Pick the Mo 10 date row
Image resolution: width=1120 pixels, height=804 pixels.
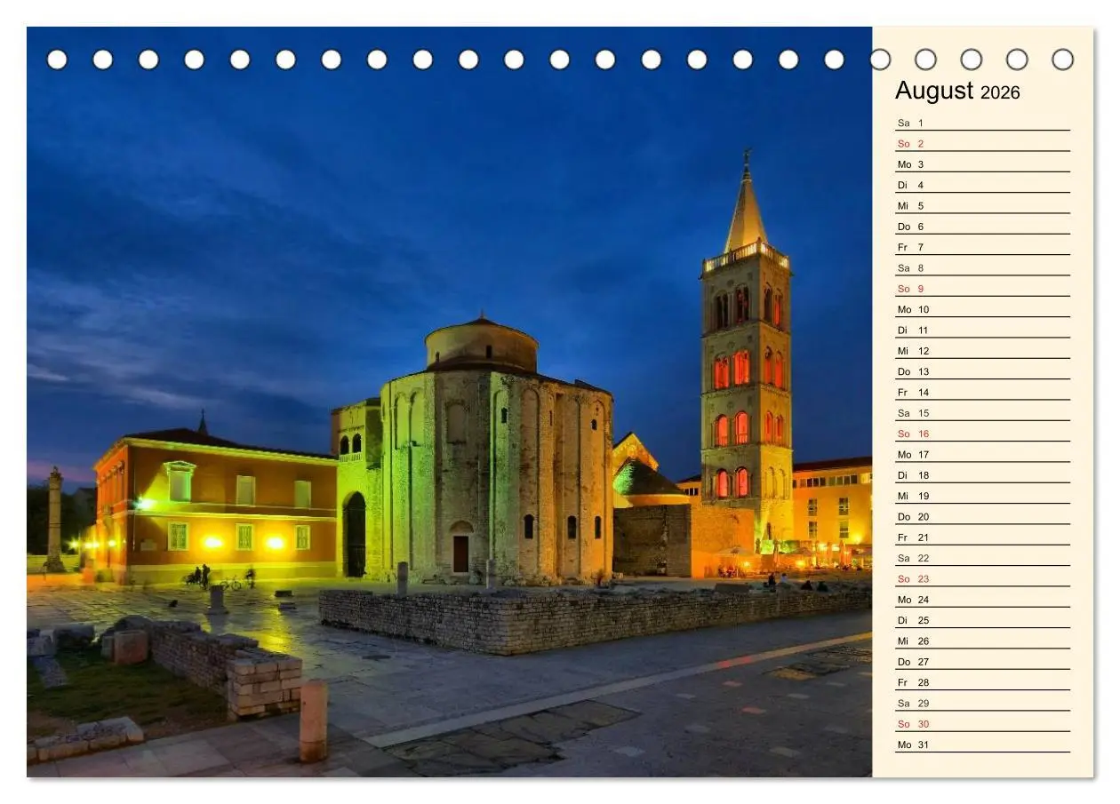pyautogui.click(x=982, y=309)
